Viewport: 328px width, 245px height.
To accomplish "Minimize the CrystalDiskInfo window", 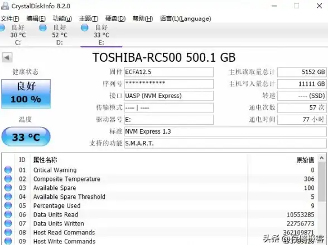I will pos(274,6).
